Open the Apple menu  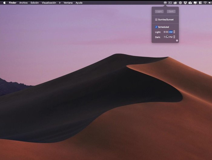tap(4, 2)
